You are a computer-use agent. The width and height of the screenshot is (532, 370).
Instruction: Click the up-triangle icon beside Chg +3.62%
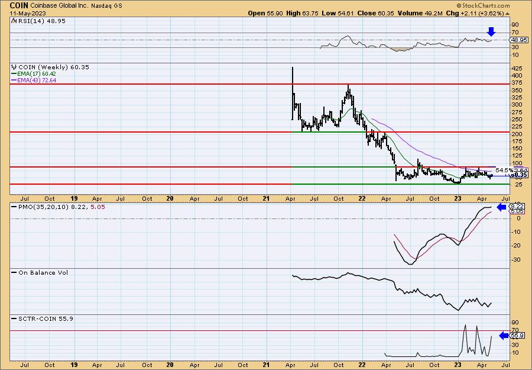click(x=508, y=14)
